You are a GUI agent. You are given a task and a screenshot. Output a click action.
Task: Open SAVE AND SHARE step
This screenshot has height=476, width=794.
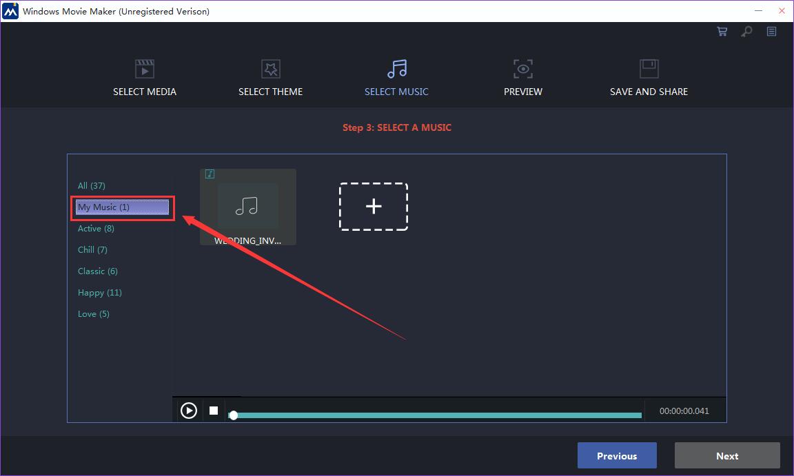649,92
